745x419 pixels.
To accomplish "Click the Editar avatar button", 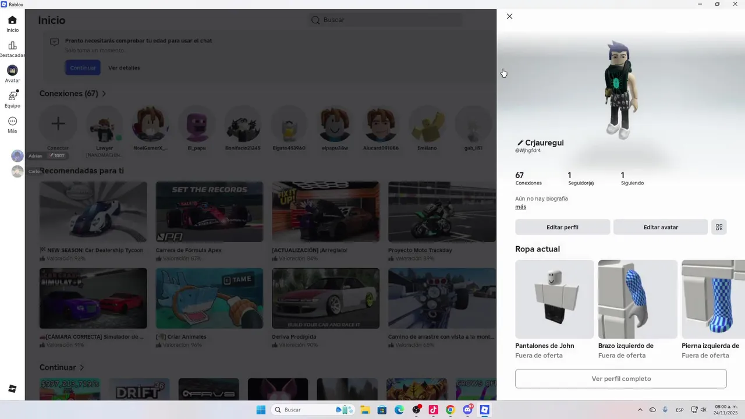I will (x=661, y=227).
